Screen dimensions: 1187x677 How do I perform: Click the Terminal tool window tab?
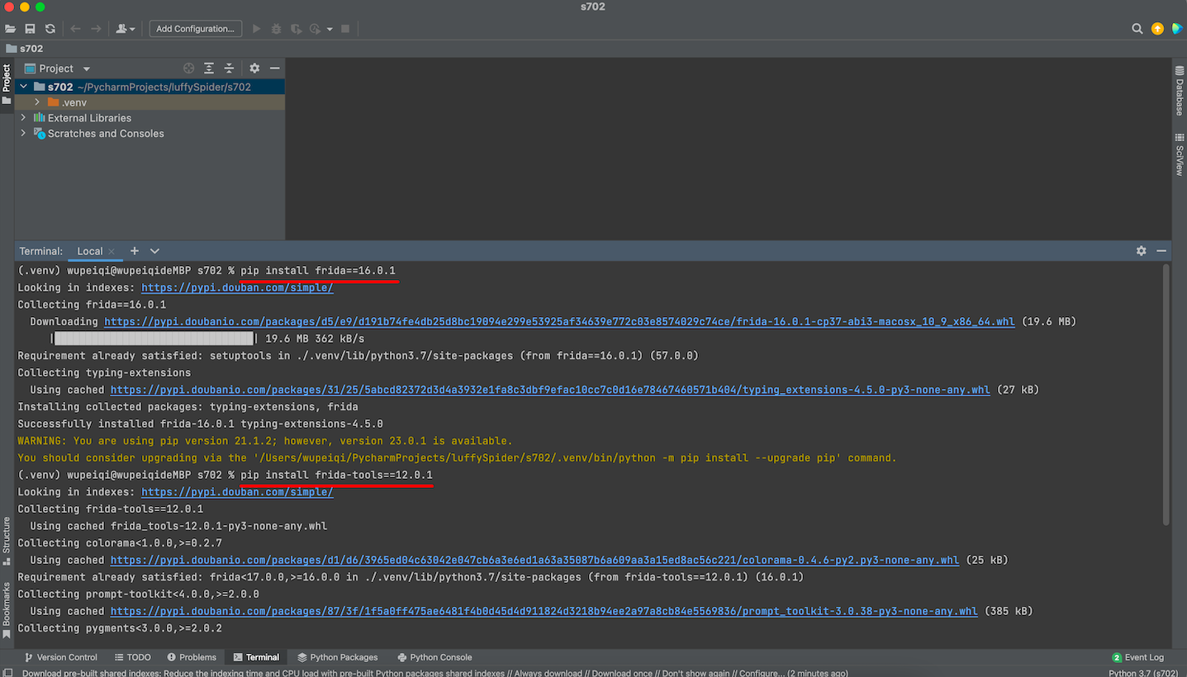tap(256, 657)
